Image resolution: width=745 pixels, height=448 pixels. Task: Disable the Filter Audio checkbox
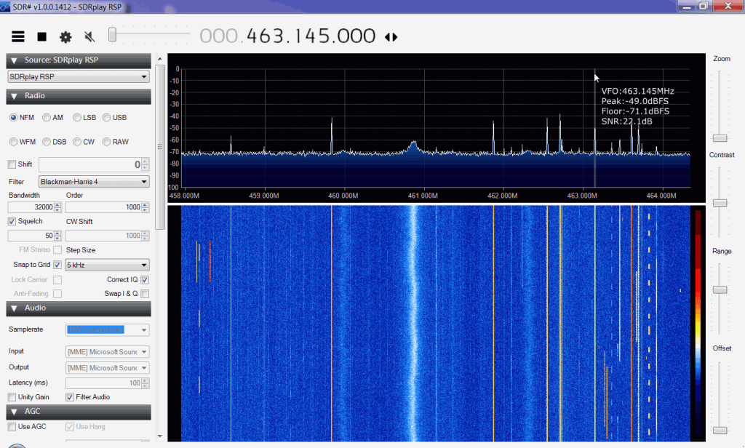coord(69,396)
